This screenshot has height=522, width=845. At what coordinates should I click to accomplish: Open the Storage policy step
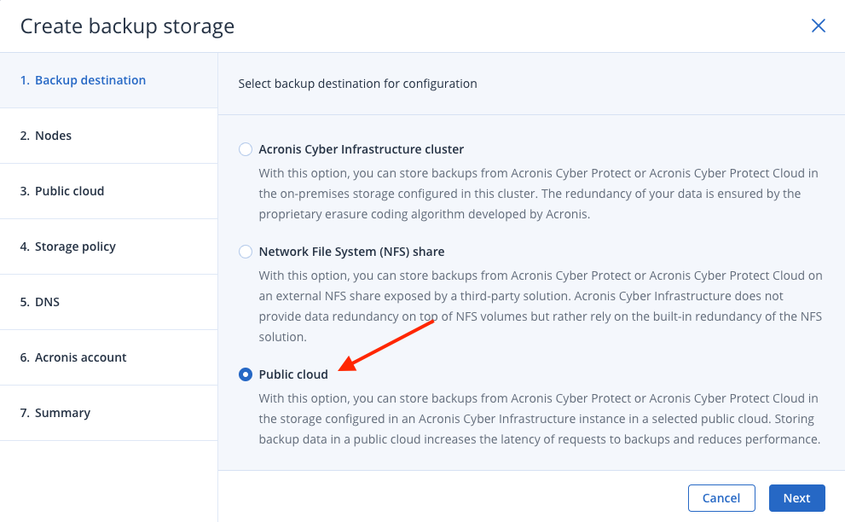coord(109,247)
